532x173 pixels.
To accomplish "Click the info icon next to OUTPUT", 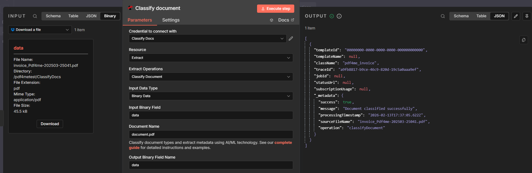I will click(x=339, y=16).
